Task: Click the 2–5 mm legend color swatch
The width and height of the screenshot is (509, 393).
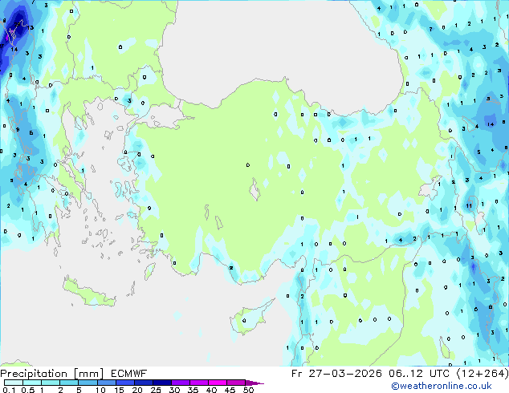Action: pyautogui.click(x=69, y=383)
